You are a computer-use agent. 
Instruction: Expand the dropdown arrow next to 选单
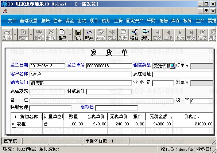pos(70,35)
